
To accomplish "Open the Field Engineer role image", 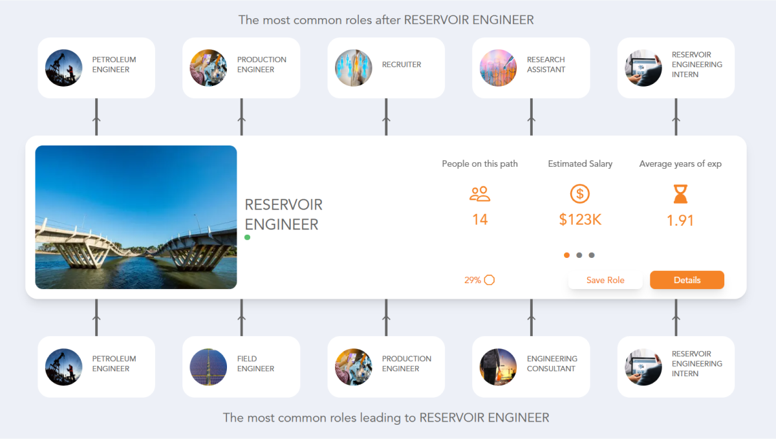I will (208, 367).
